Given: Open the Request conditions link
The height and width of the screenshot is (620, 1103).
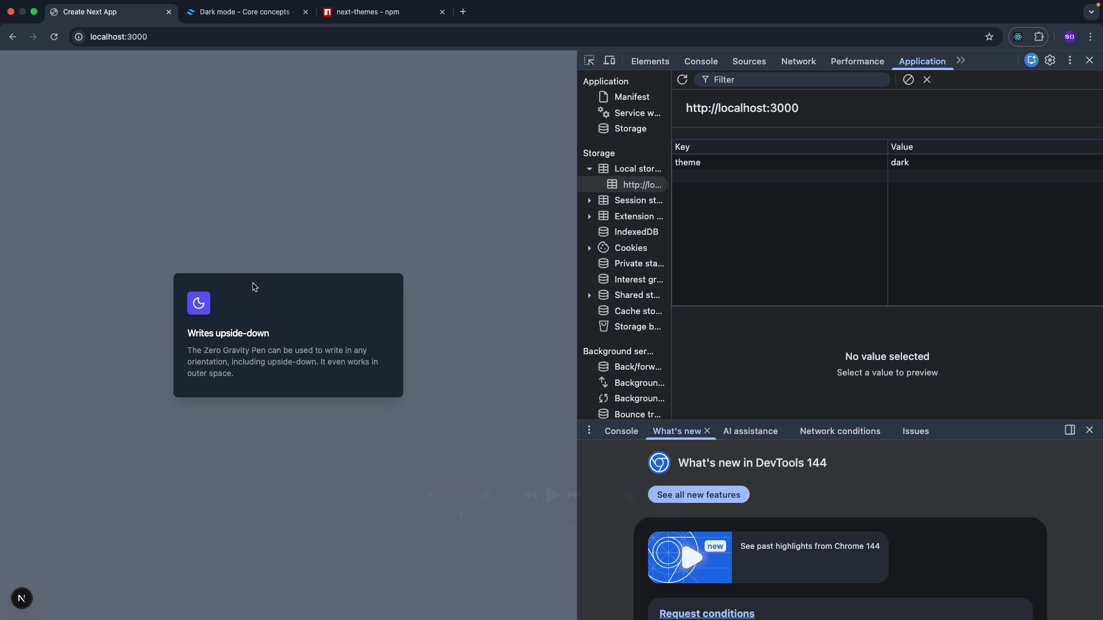Looking at the screenshot, I should pyautogui.click(x=707, y=613).
